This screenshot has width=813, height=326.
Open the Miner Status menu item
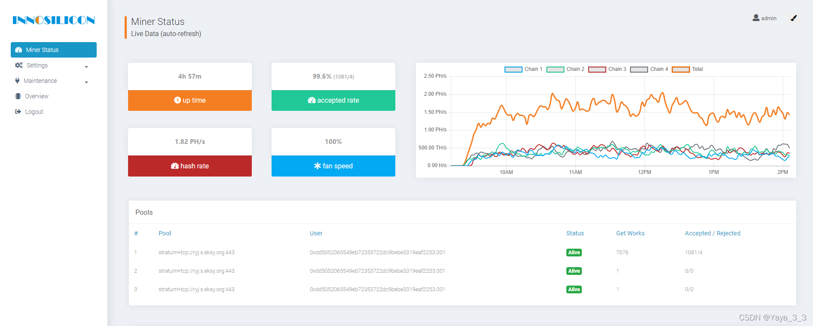coord(54,50)
